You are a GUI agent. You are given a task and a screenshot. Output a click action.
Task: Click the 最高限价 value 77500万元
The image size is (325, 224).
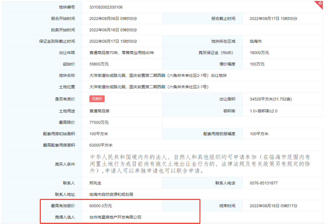99,123
